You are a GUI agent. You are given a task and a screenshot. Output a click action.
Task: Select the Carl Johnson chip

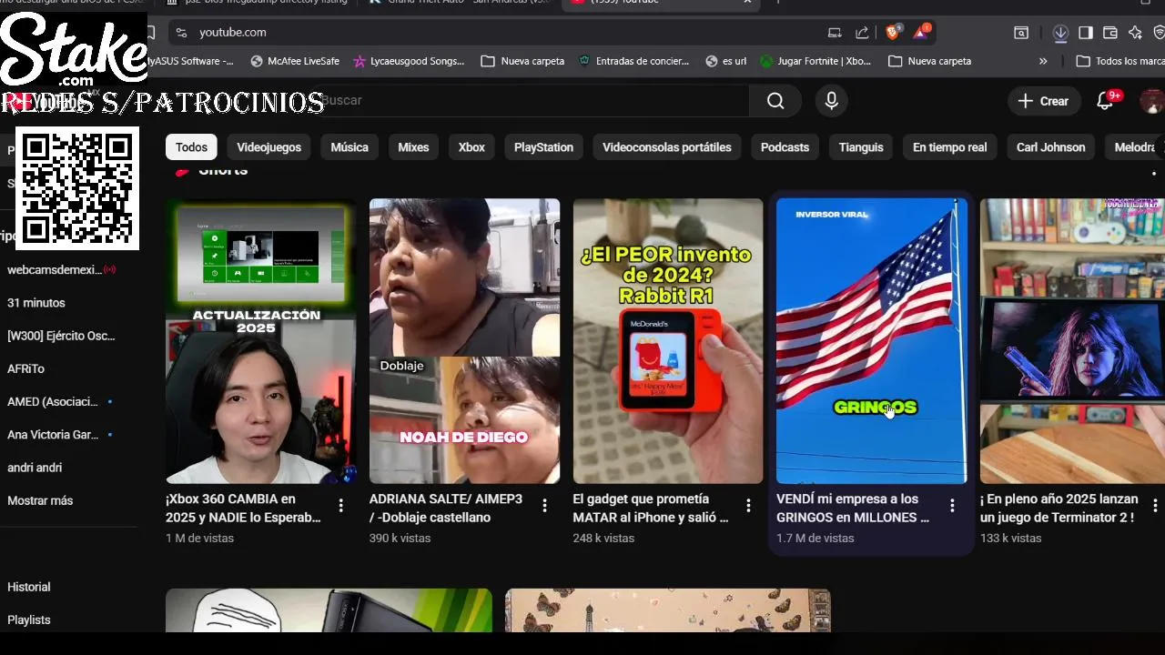(x=1050, y=147)
